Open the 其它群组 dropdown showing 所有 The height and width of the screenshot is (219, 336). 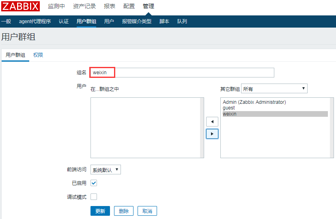click(274, 88)
